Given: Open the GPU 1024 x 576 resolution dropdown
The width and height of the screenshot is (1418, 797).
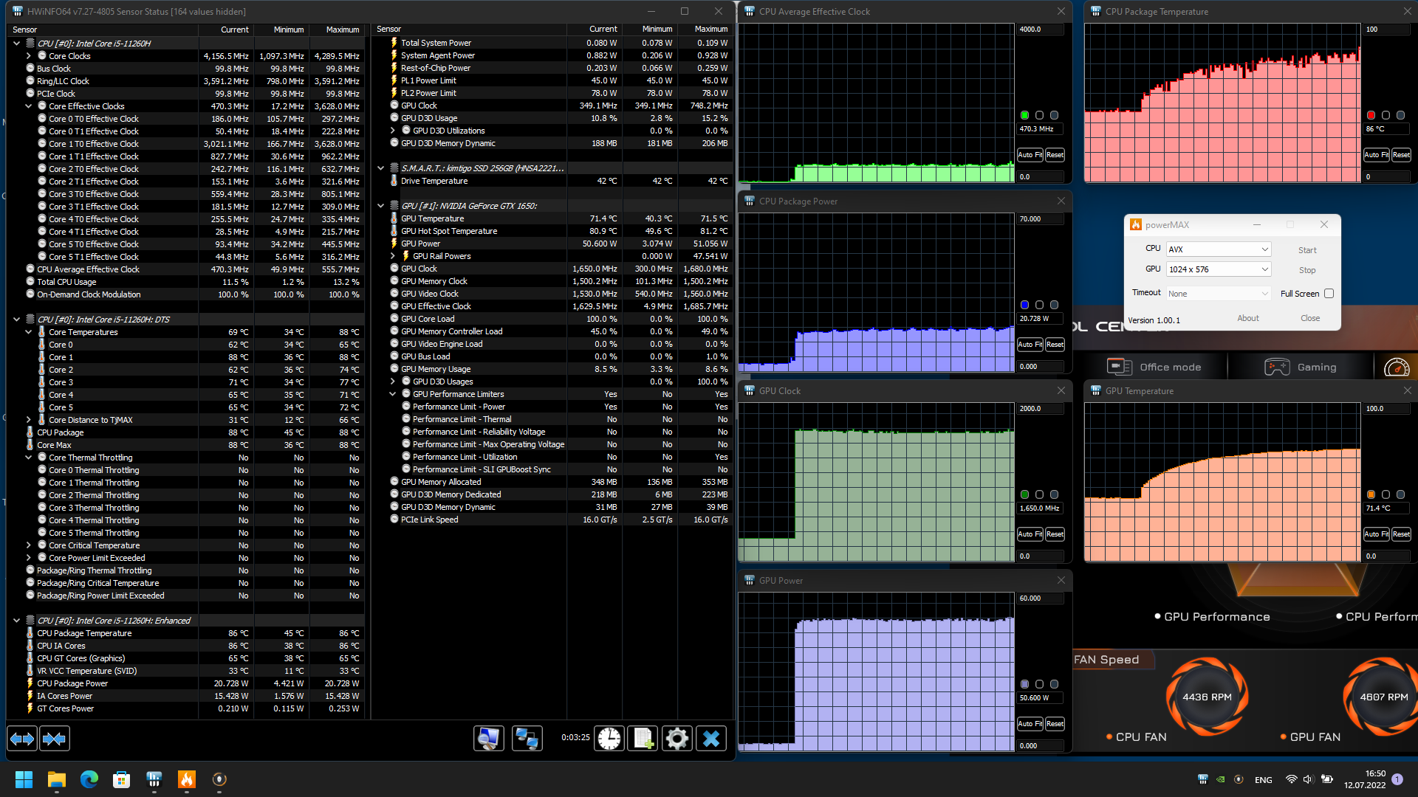Looking at the screenshot, I should pos(1218,269).
